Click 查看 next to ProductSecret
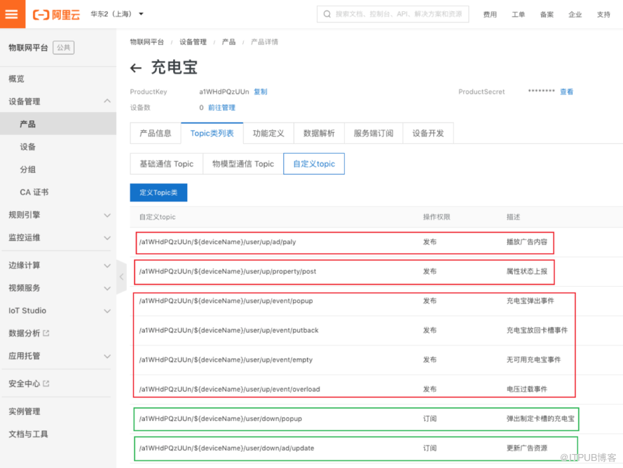 click(566, 92)
